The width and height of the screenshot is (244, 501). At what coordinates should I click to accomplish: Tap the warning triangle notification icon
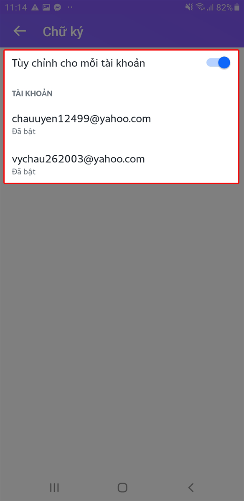(35, 8)
